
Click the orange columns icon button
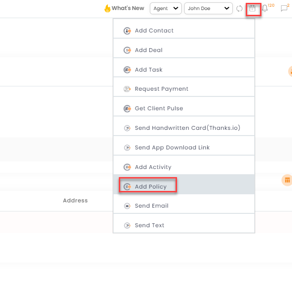click(x=287, y=180)
